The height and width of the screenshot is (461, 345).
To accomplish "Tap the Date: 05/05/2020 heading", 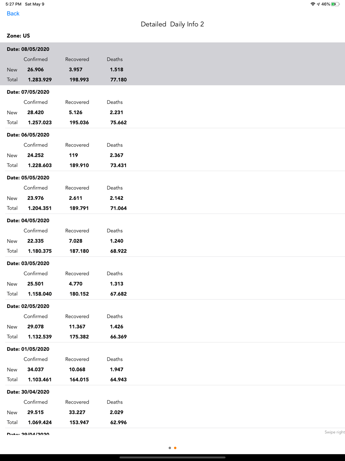I will (x=28, y=178).
